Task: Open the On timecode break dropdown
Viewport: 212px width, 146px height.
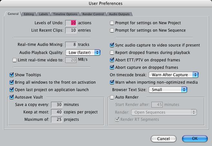Action: point(174,75)
